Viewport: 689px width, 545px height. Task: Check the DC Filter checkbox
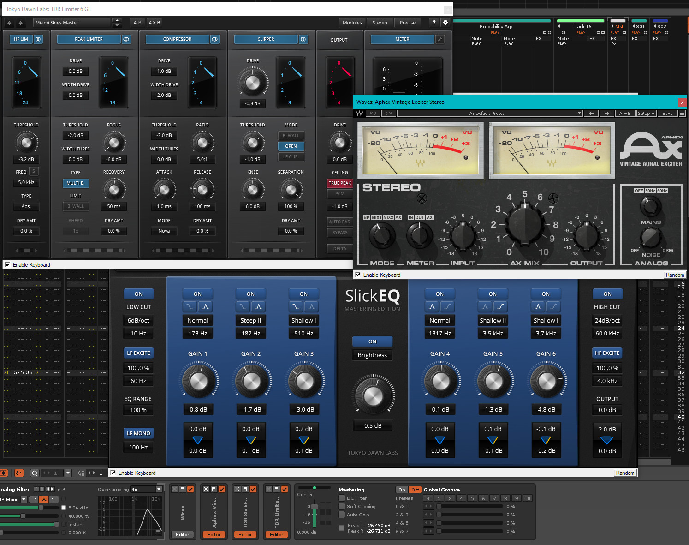[342, 498]
